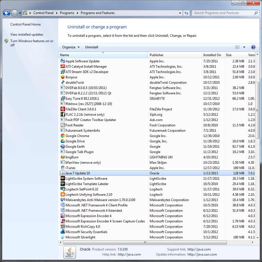Open the Organize dropdown menu
Image resolution: width=262 pixels, height=262 pixels.
(71, 47)
